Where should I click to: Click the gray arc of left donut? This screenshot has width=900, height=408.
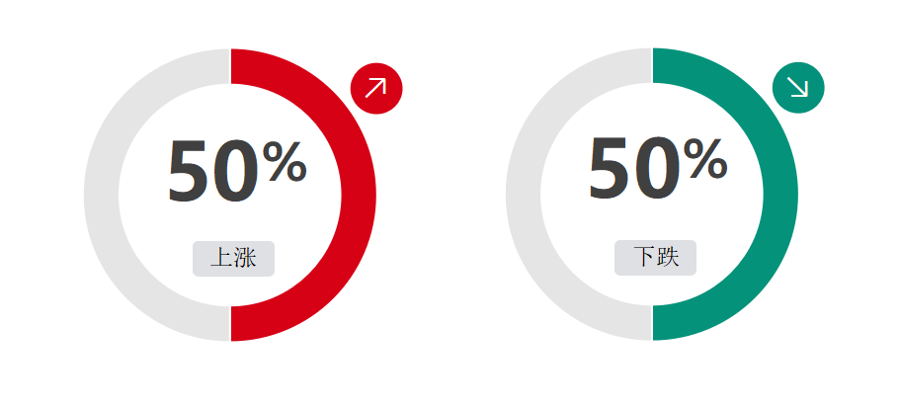101,195
